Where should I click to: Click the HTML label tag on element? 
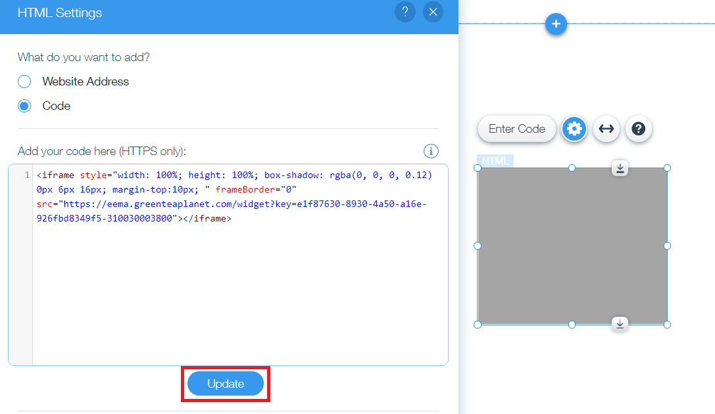[495, 161]
